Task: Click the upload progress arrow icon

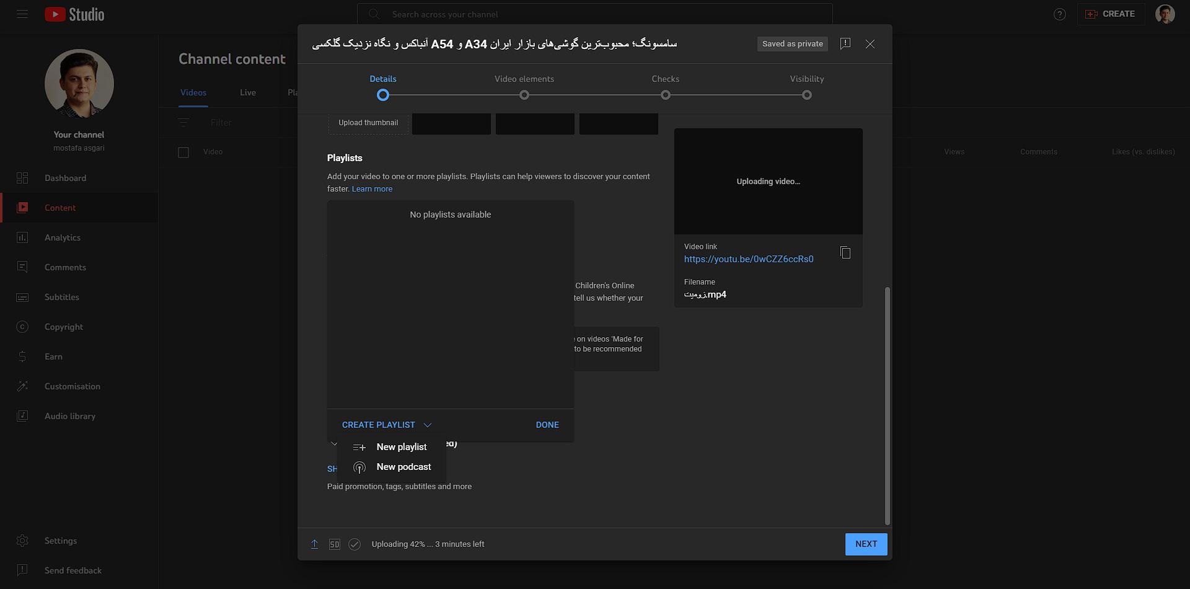Action: pos(315,544)
